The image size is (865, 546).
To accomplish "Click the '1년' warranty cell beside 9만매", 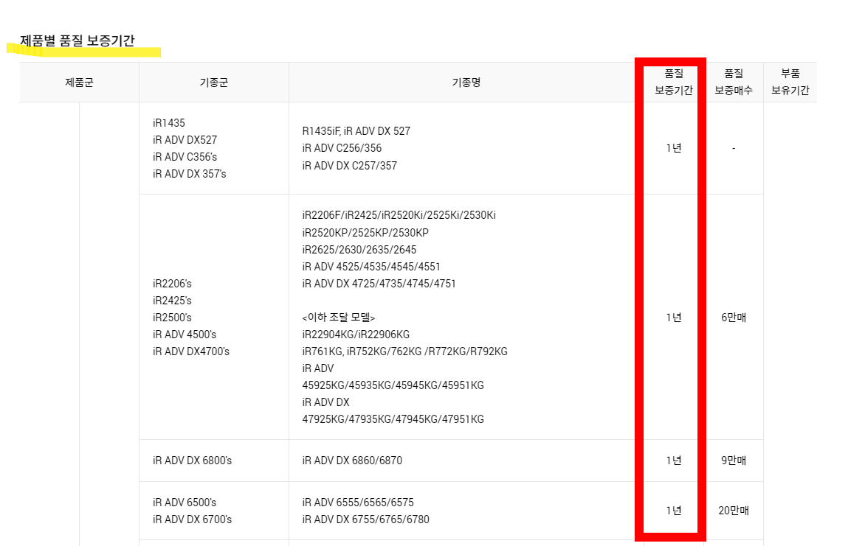I will click(674, 461).
